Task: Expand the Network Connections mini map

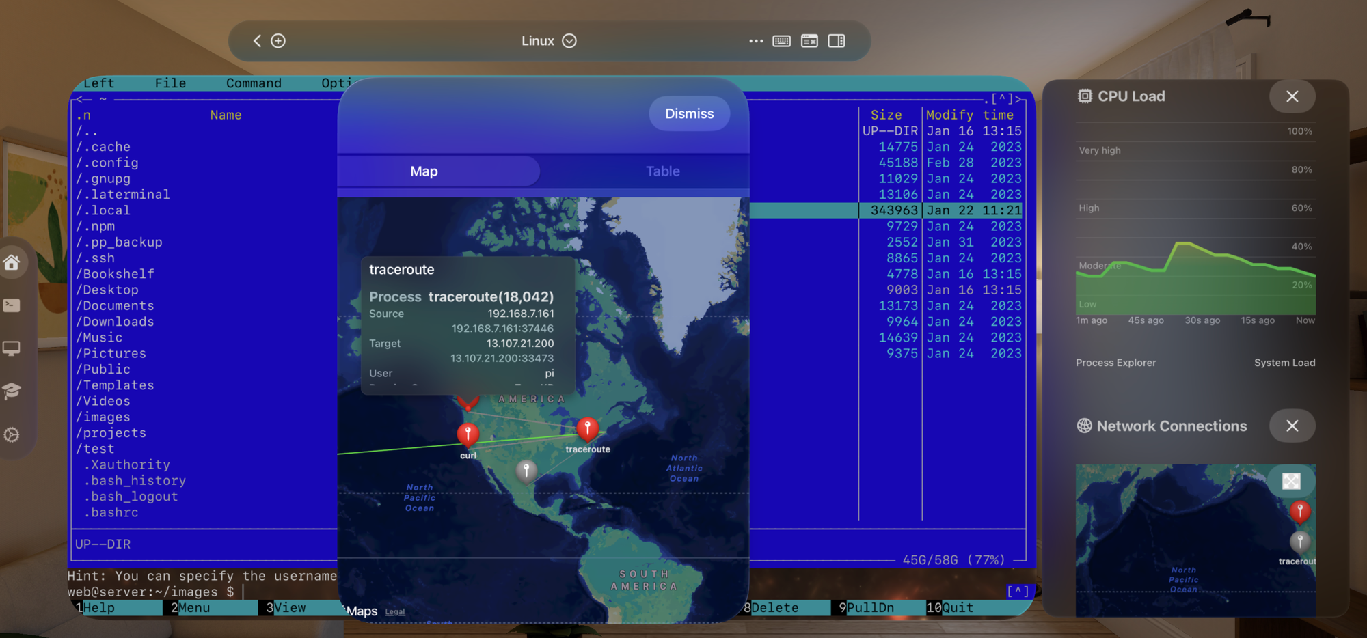Action: click(1290, 482)
